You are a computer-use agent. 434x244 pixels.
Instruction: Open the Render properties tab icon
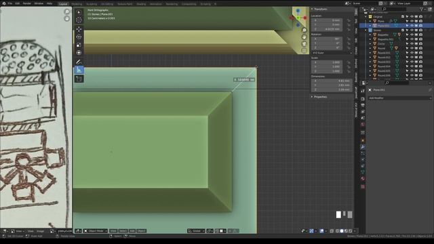[363, 99]
